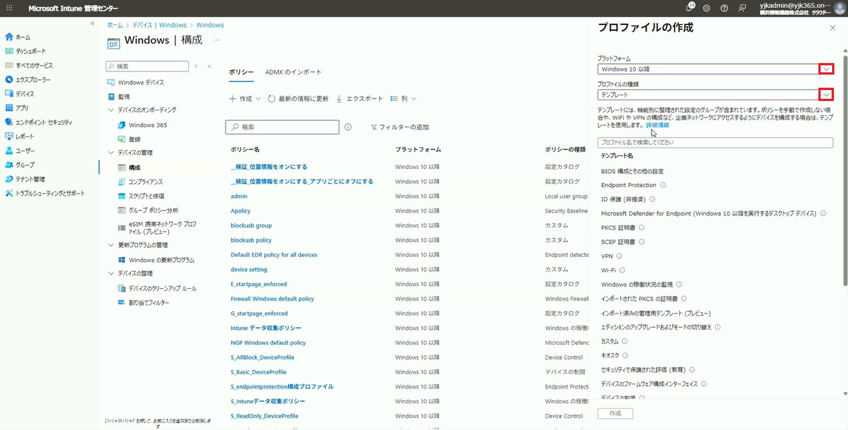Click the 詳細情報 link
The height and width of the screenshot is (430, 848).
tap(657, 125)
